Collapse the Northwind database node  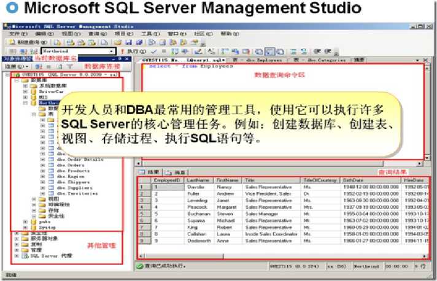point(25,102)
